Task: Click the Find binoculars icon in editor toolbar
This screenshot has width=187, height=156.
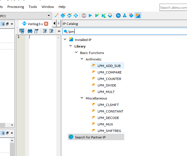Action: (x=30, y=31)
